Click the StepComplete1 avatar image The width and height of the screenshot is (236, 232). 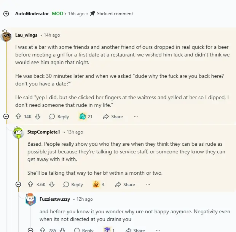(x=18, y=132)
